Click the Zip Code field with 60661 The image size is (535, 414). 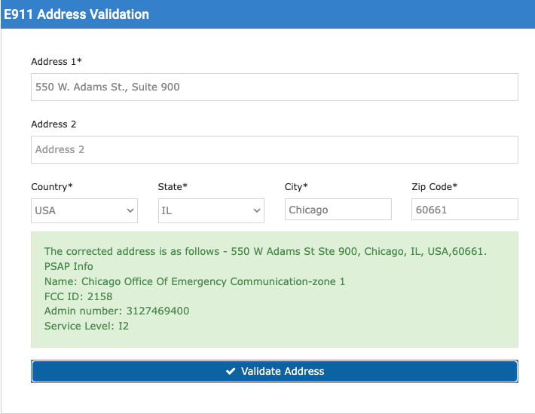click(x=465, y=210)
